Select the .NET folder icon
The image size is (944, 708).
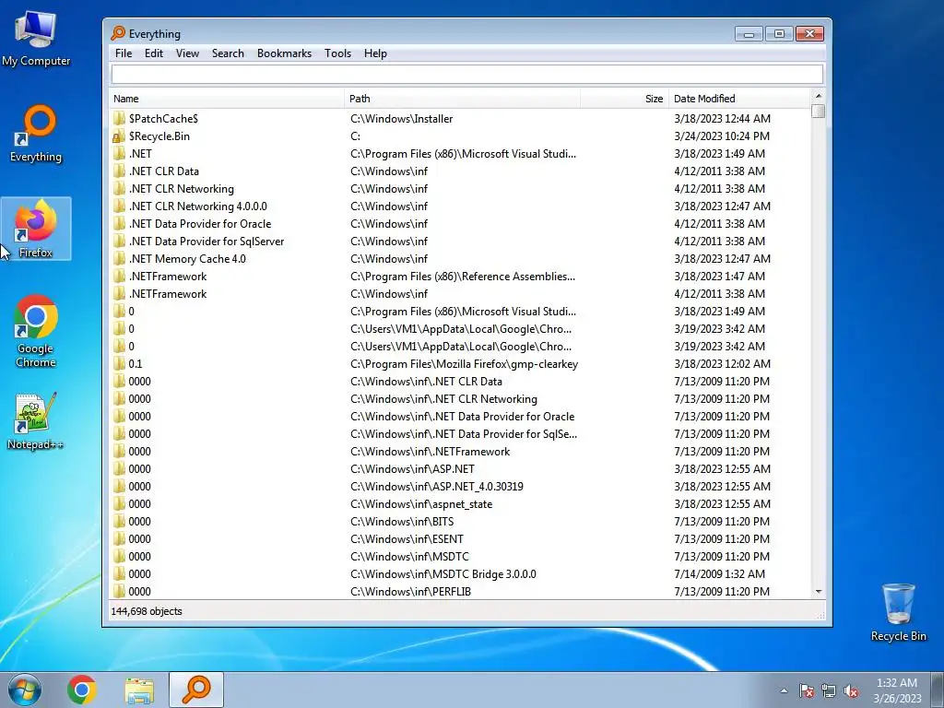pyautogui.click(x=119, y=154)
